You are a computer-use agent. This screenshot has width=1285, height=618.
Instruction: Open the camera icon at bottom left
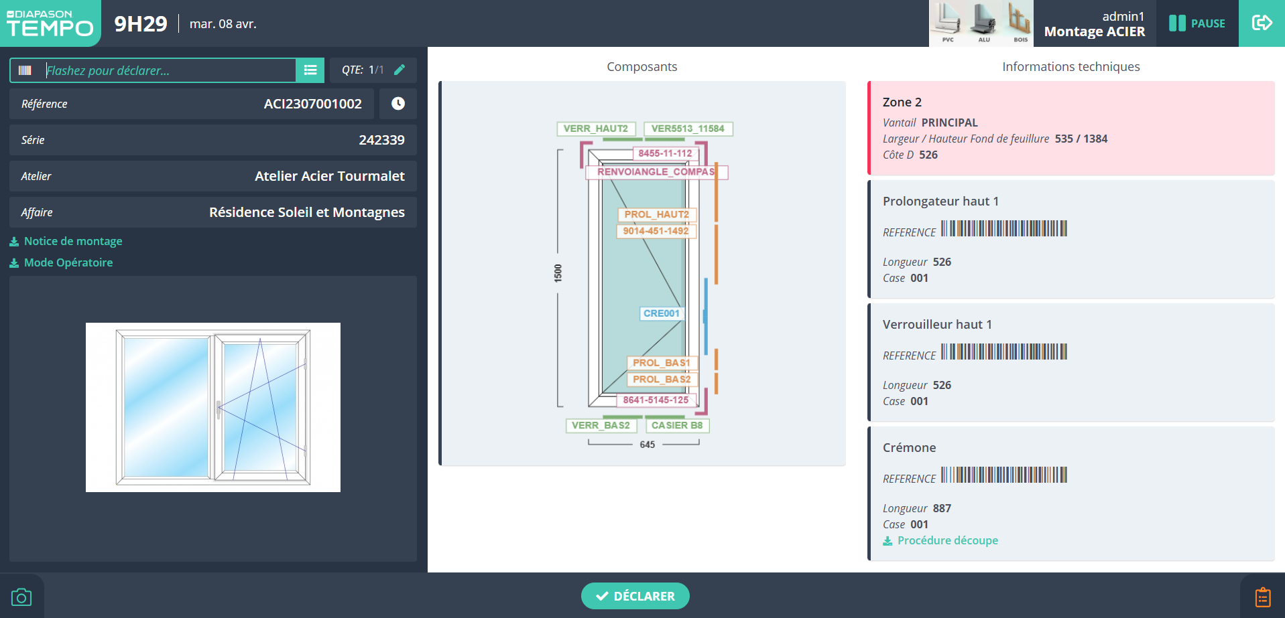[x=21, y=597]
